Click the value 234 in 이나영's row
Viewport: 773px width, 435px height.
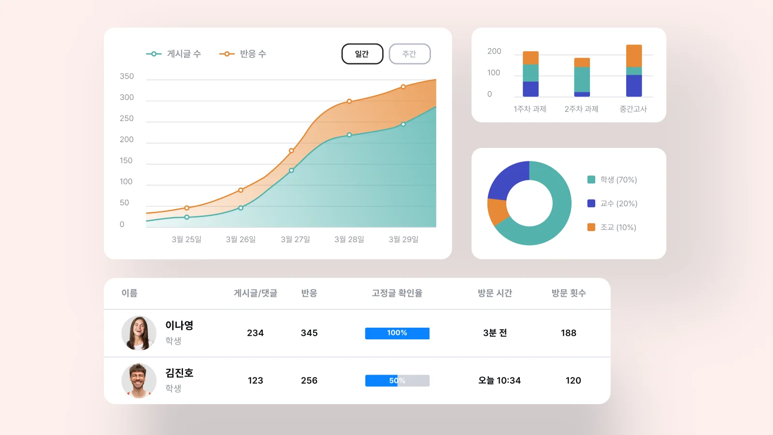click(256, 333)
